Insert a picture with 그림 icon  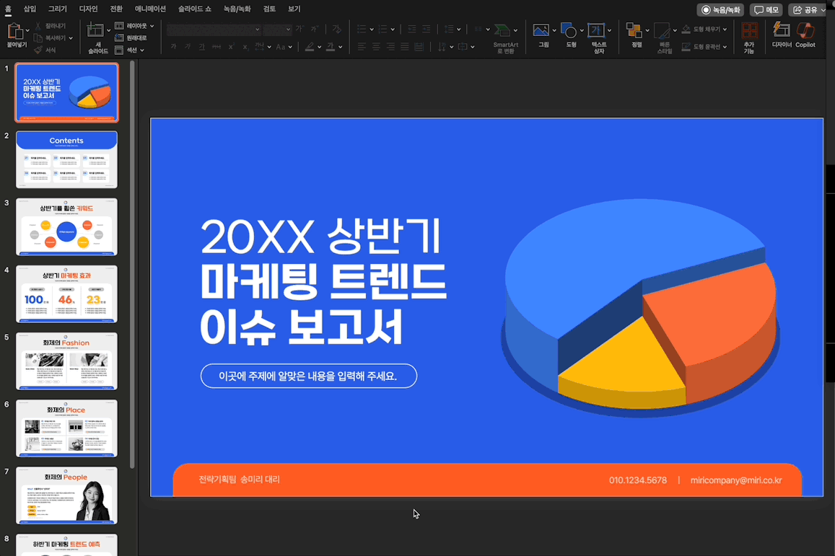pos(541,30)
